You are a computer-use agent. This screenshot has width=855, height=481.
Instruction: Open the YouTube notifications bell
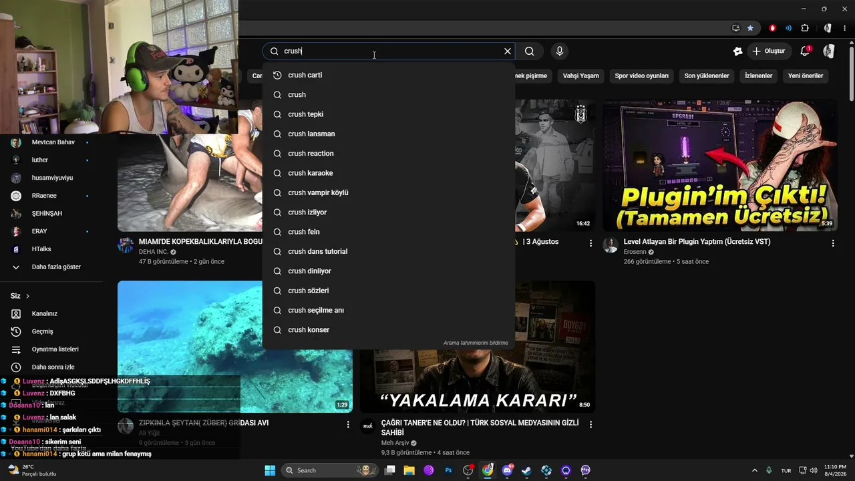805,51
